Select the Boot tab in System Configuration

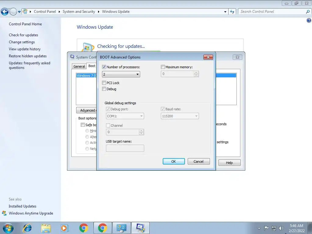92,66
